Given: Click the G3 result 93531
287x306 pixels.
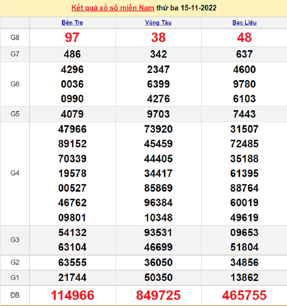Looking at the screenshot, I should pos(158,233).
